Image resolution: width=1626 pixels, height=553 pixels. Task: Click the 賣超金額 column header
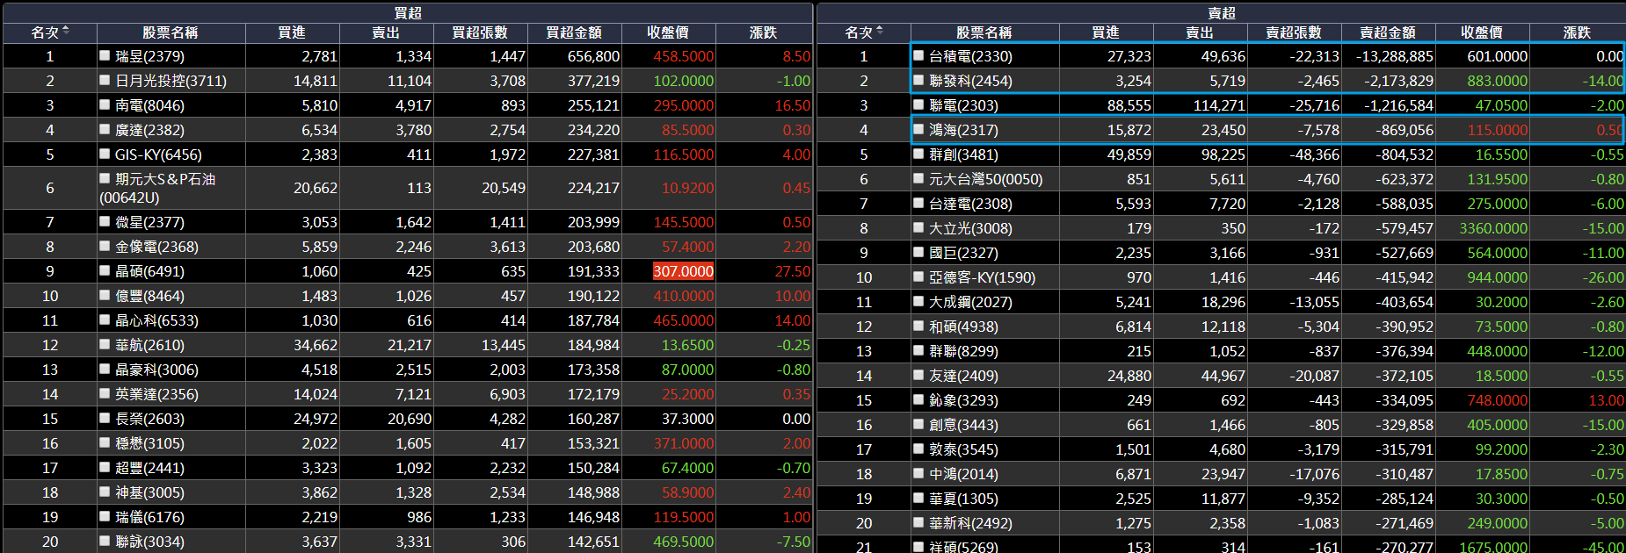tap(1388, 32)
